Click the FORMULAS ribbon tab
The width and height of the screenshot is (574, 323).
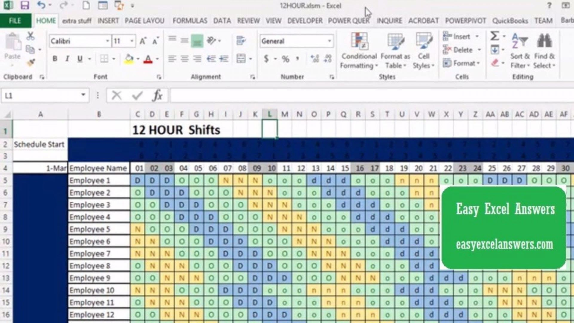(190, 21)
